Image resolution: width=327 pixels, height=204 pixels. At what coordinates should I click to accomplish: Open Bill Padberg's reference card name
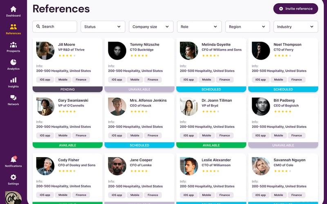[283, 100]
